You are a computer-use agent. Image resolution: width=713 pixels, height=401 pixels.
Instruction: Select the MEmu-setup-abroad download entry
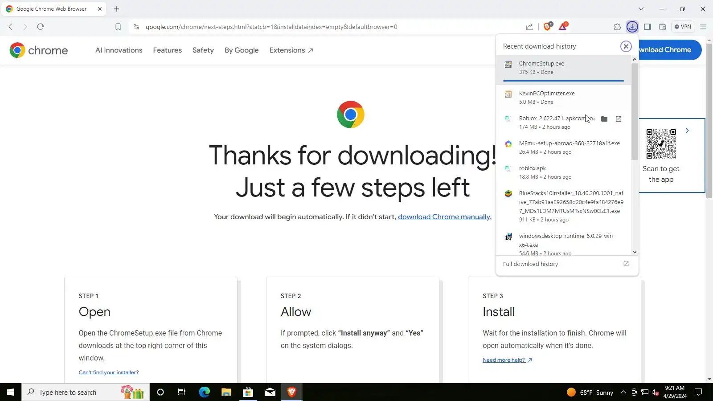pyautogui.click(x=564, y=147)
